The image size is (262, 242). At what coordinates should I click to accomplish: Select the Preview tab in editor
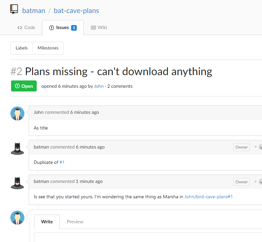75,222
